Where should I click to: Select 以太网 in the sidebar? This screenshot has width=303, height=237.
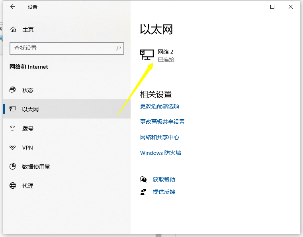click(30, 109)
